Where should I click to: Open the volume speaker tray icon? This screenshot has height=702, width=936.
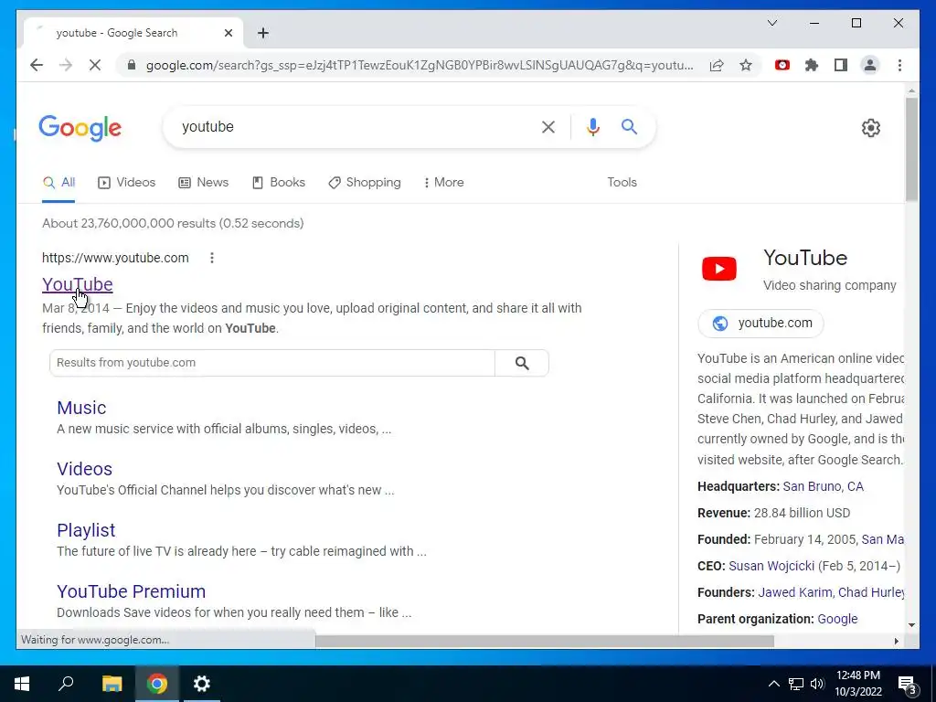tap(817, 684)
